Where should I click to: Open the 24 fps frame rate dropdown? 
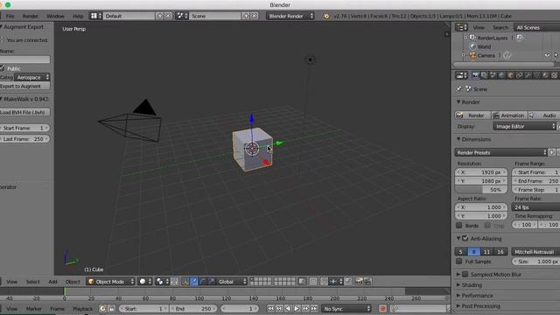point(535,207)
